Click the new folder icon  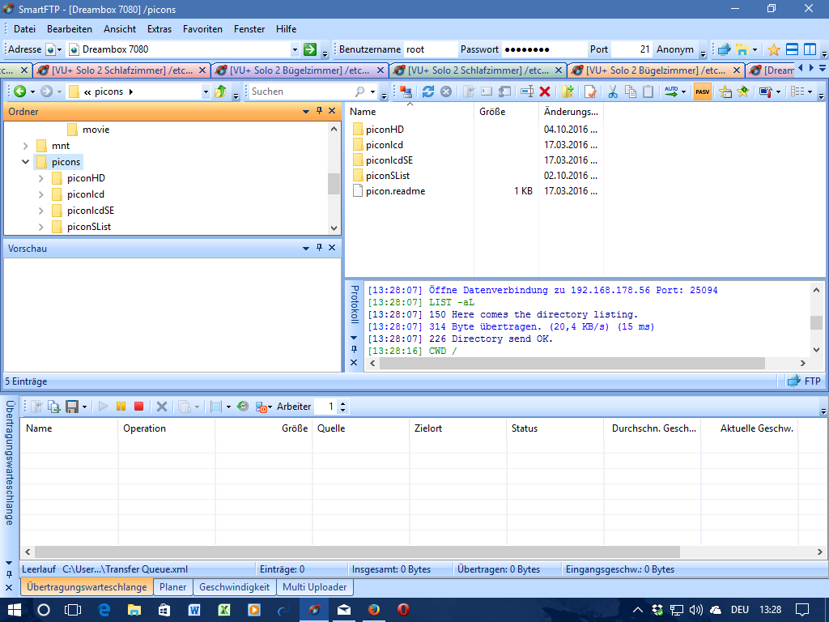tap(568, 92)
